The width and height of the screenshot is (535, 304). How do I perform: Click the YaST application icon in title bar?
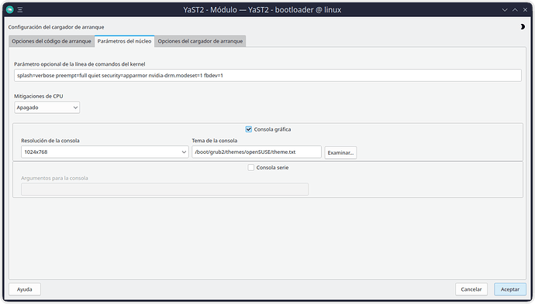[9, 10]
